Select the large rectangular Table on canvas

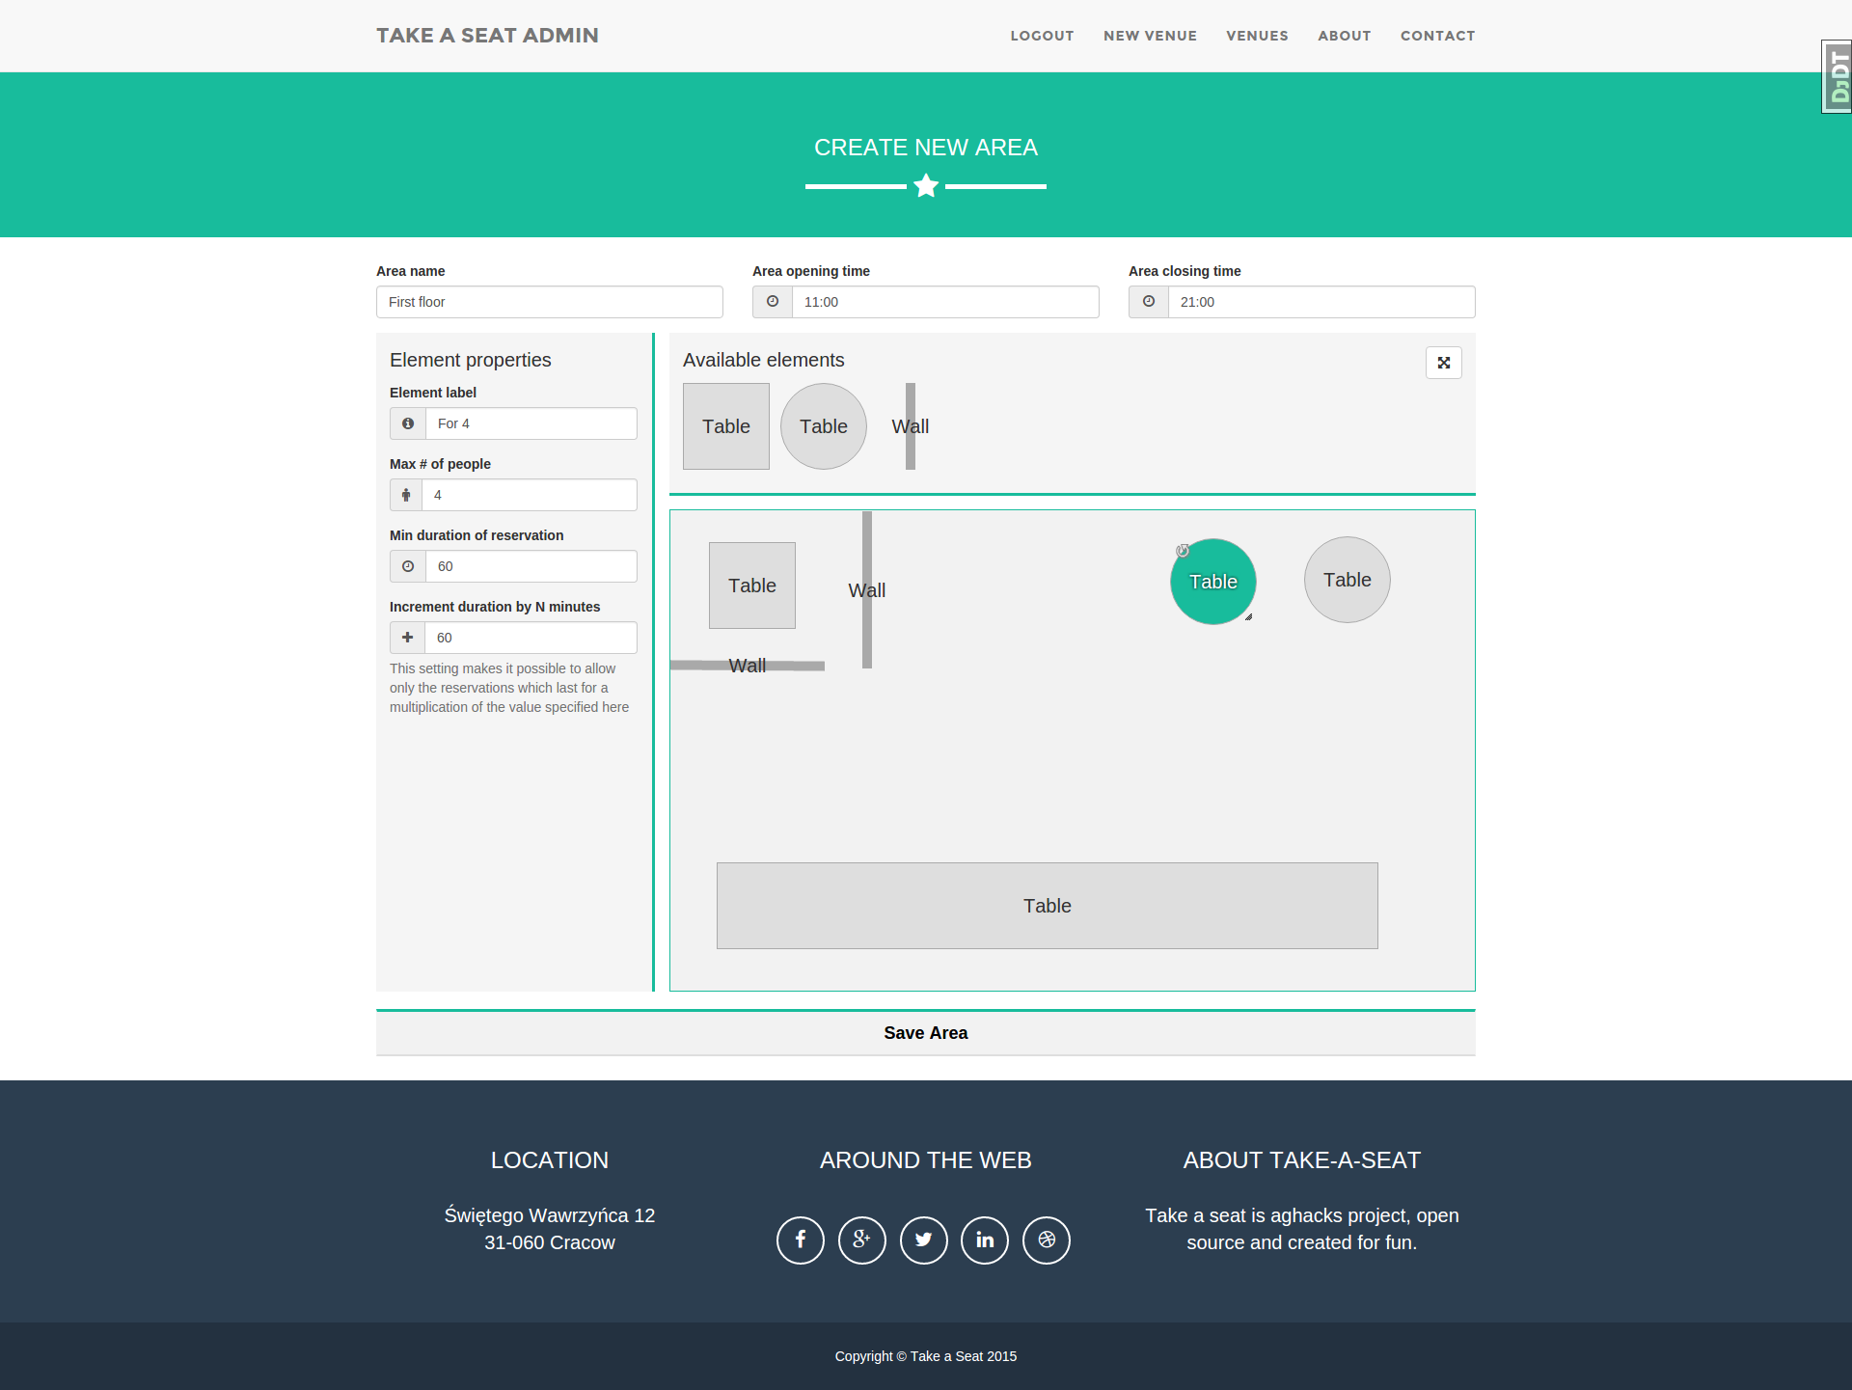[x=1047, y=906]
